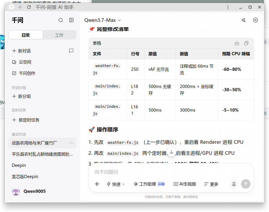This screenshot has height=212, width=269.
Task: Jump to bottom with the down-arrow button
Action: point(171,152)
